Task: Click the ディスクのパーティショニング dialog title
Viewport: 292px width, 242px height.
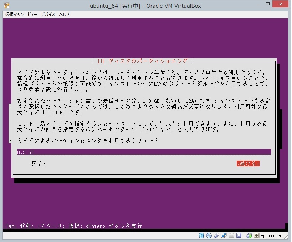Action: pos(143,61)
